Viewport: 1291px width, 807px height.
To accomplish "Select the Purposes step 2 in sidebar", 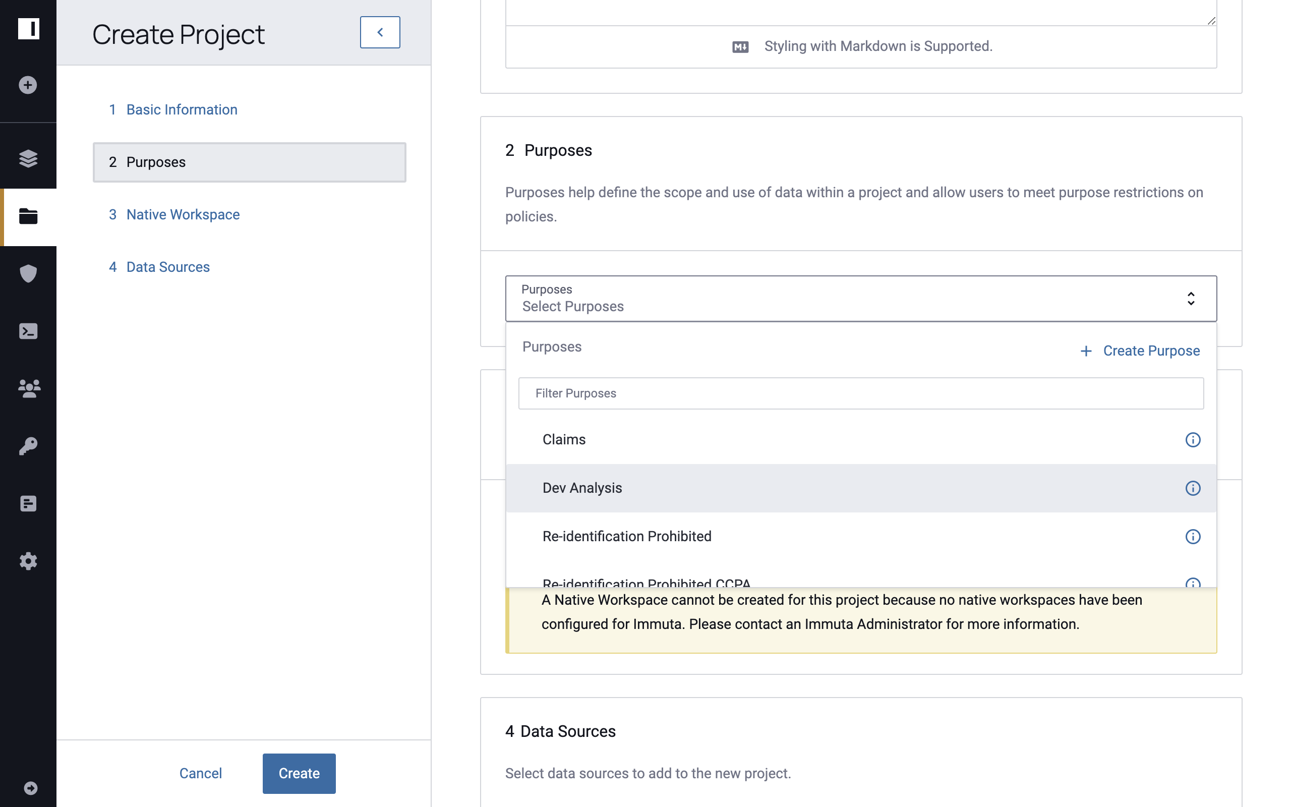I will (250, 161).
